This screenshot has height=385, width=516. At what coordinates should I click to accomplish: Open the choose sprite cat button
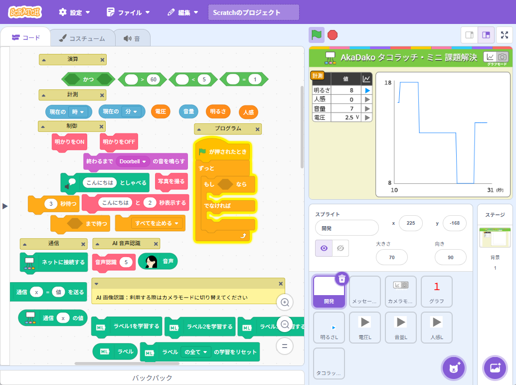point(454,369)
